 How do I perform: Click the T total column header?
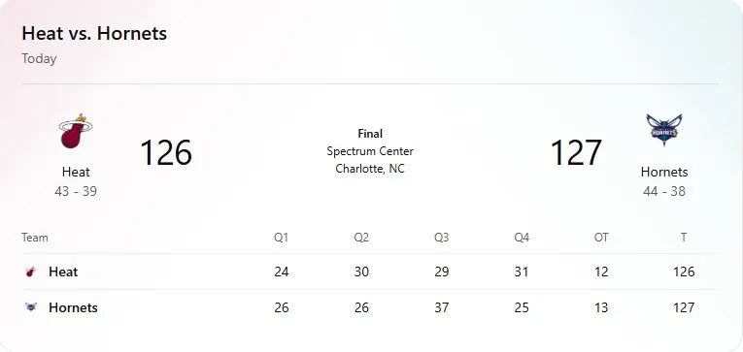click(684, 238)
